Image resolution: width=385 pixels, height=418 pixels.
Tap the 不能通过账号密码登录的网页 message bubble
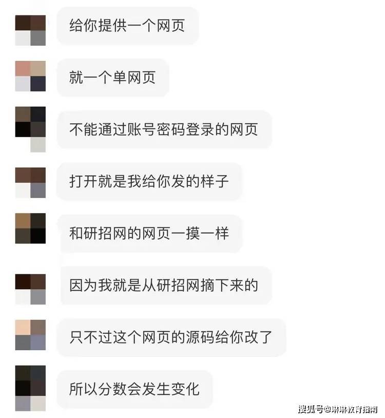point(164,129)
